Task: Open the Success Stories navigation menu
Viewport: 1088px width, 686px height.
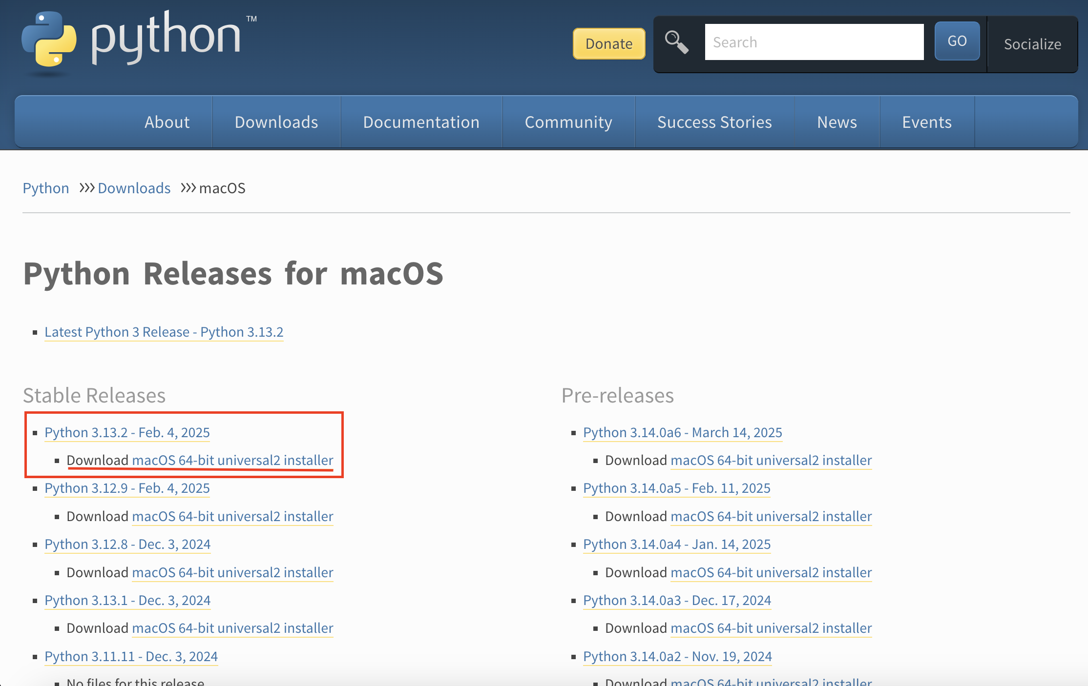Action: point(714,122)
